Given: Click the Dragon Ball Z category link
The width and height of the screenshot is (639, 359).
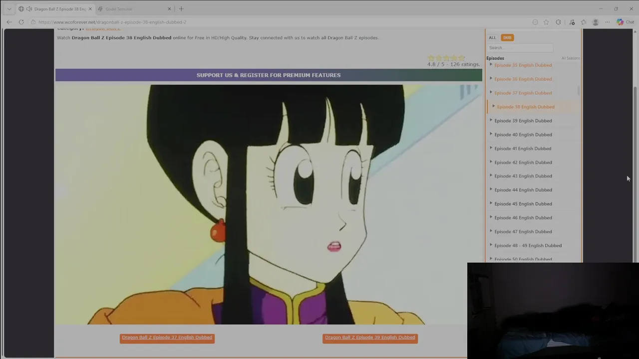Looking at the screenshot, I should point(103,29).
